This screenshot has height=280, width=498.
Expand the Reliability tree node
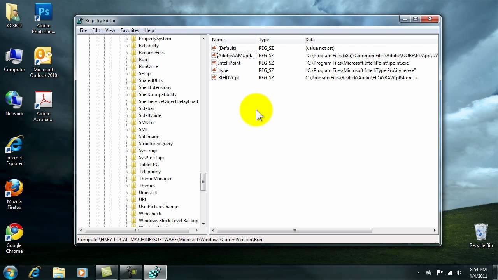(127, 45)
